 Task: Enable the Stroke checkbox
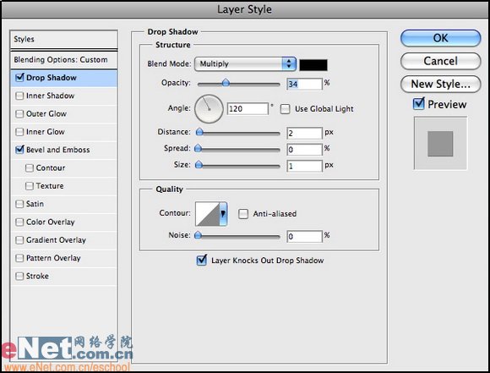19,276
